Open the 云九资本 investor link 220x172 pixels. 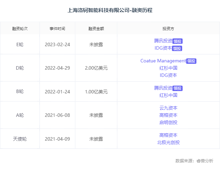pyautogui.click(x=168, y=108)
